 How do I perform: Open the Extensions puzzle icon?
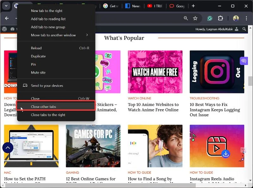pos(221,18)
